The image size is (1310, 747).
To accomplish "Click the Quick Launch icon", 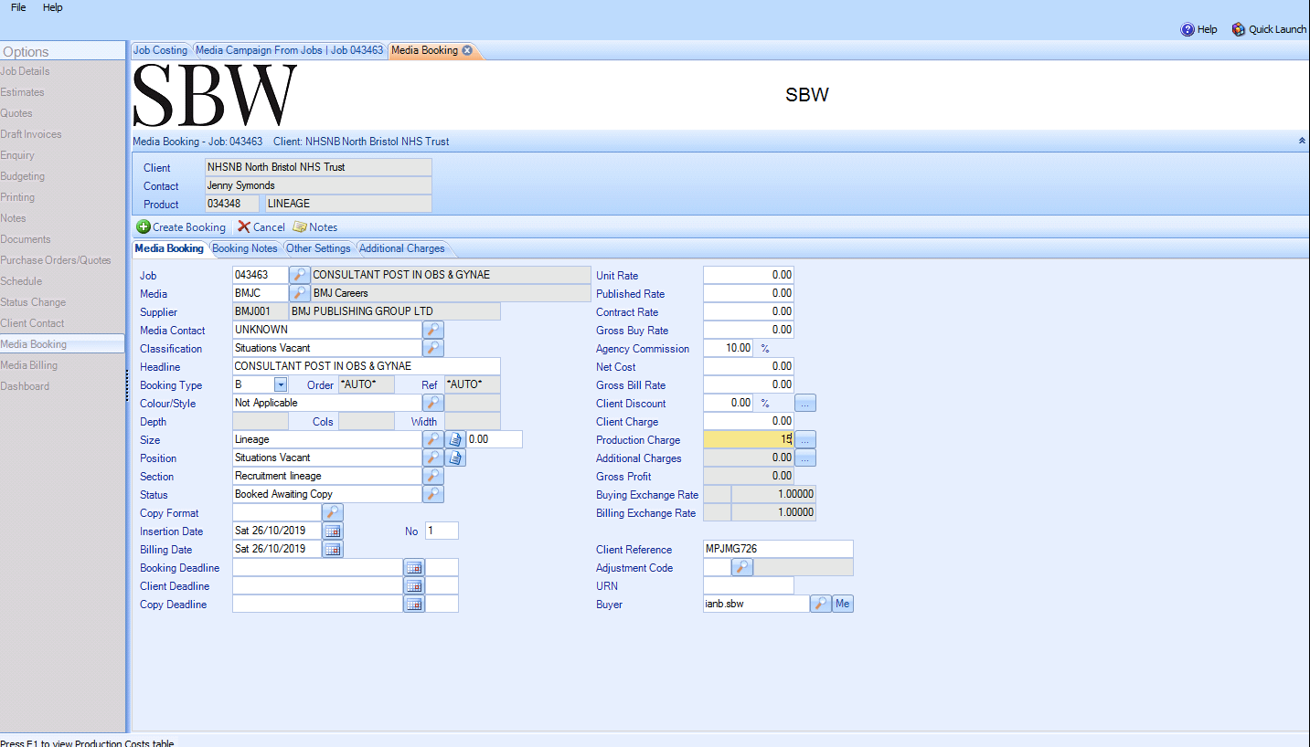I will coord(1239,29).
